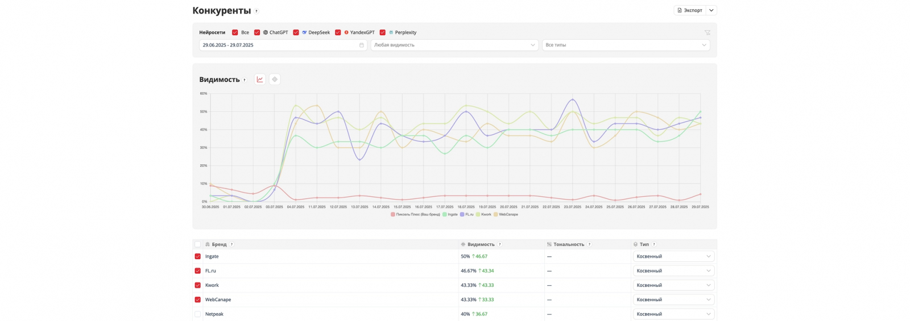
Task: Uncheck the Kwork brand row checkbox
Action: coord(198,285)
